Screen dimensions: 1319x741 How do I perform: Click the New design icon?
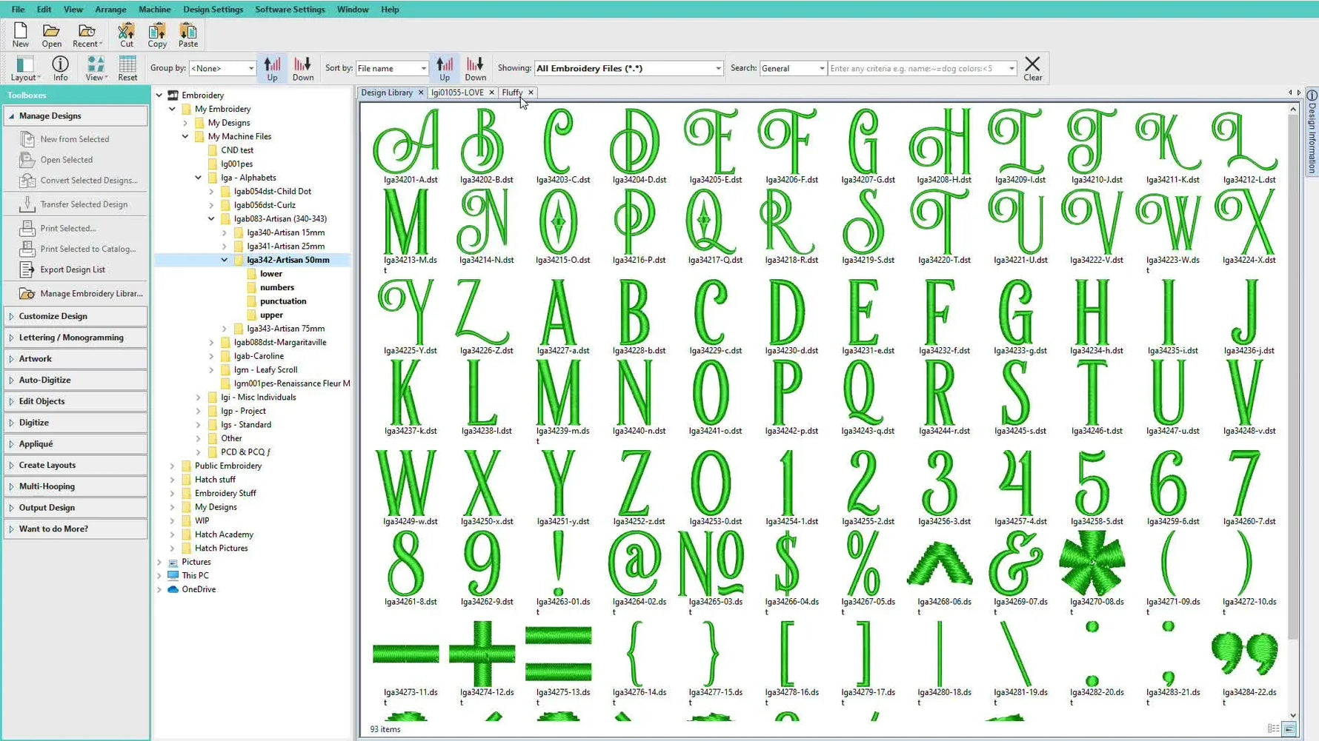tap(20, 35)
